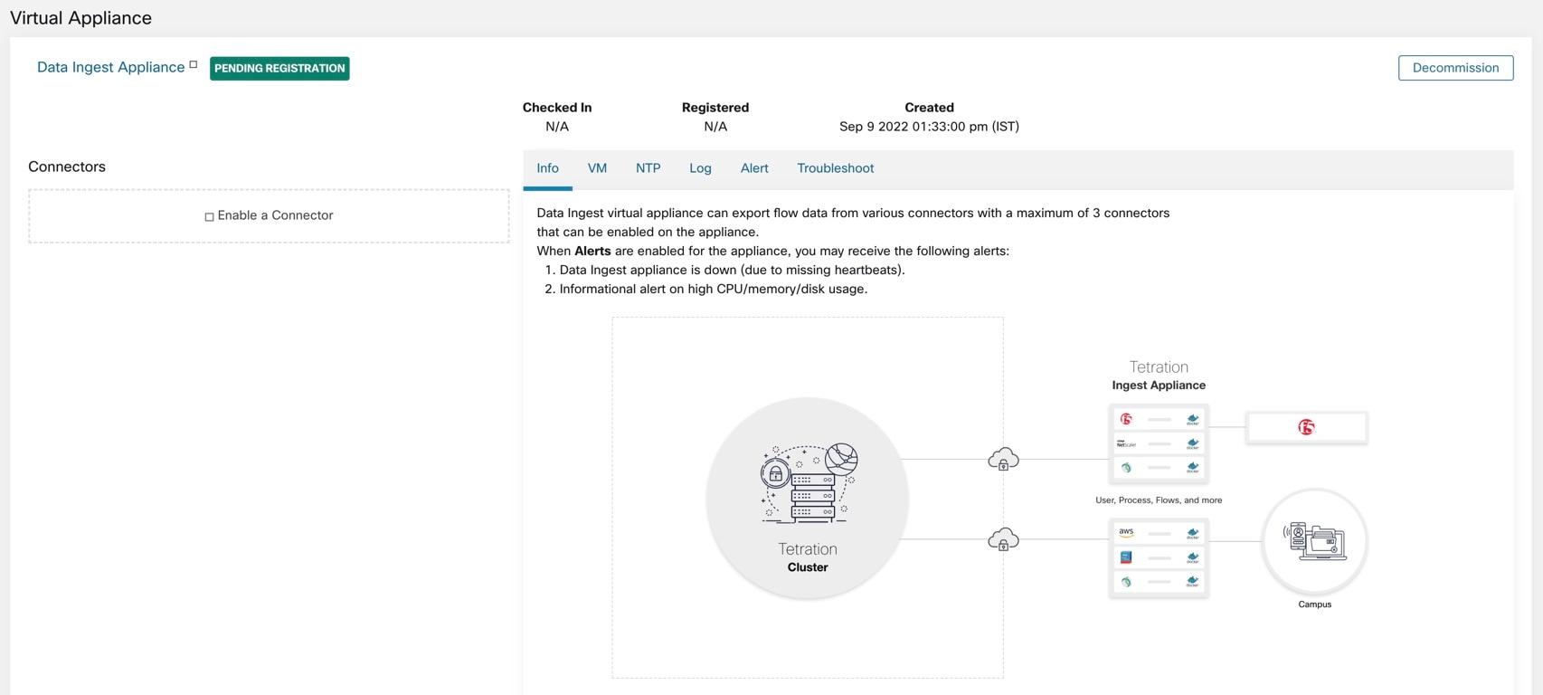Click the Data Ingest Appliance link

110,67
